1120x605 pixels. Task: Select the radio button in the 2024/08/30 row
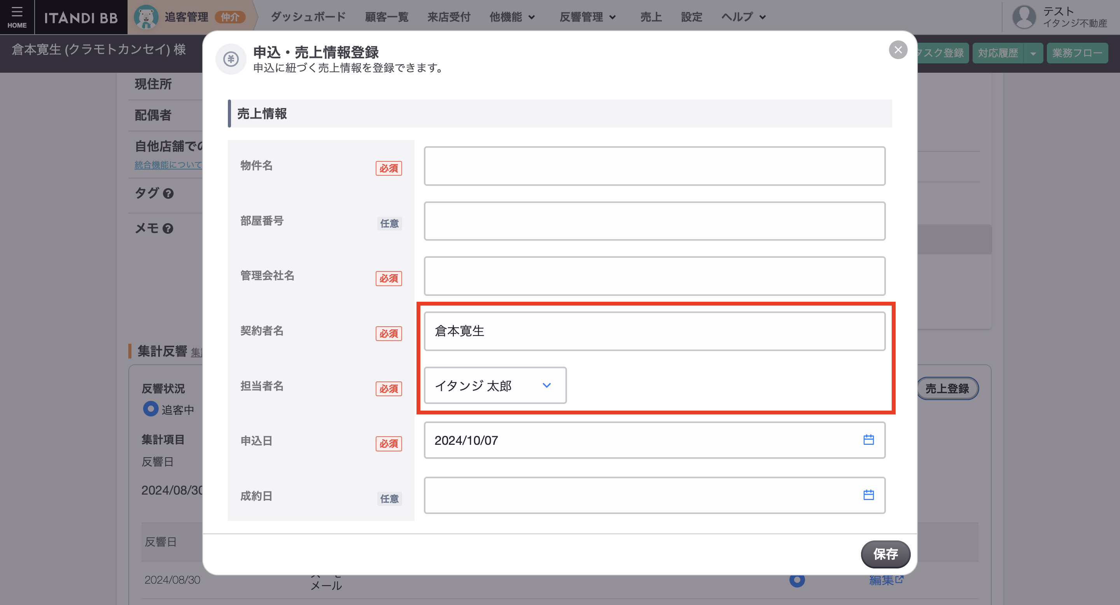[x=797, y=580]
